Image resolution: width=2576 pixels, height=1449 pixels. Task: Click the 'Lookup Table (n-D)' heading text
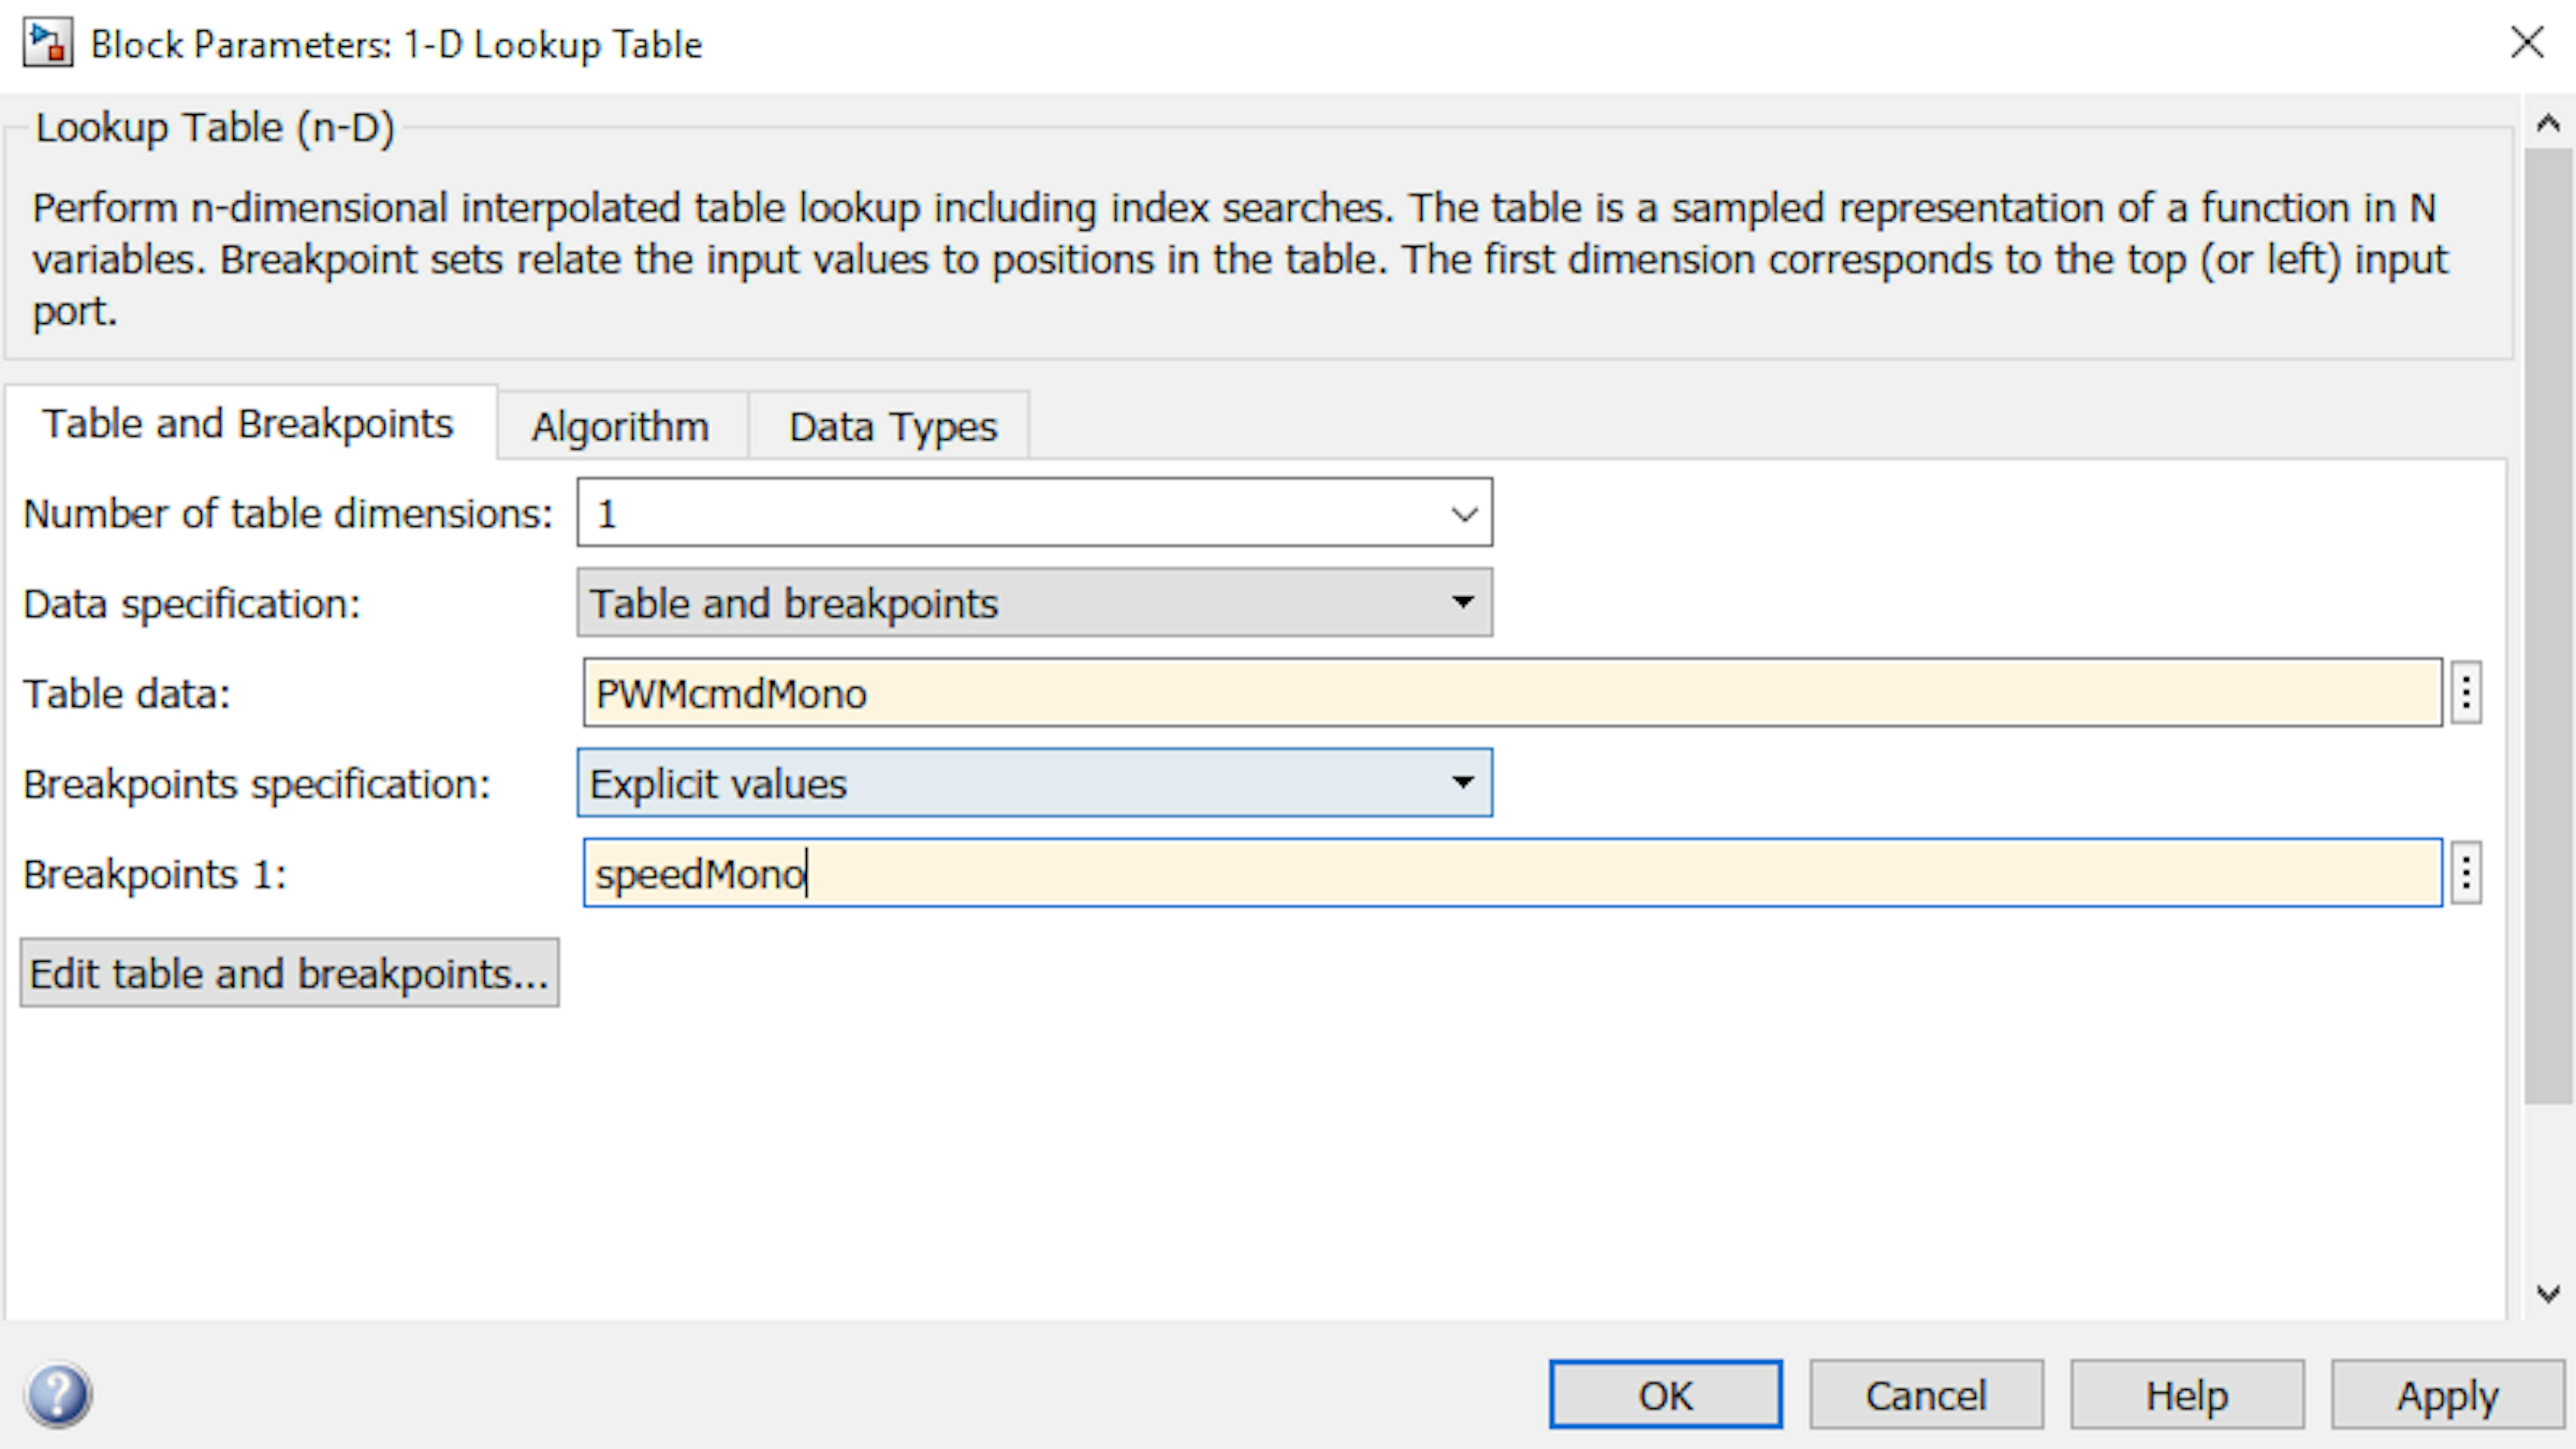coord(215,128)
